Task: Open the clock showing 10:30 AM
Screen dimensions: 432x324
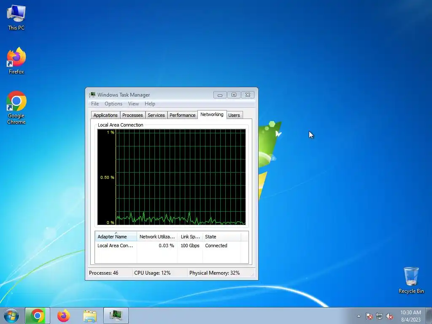Action: [x=410, y=316]
